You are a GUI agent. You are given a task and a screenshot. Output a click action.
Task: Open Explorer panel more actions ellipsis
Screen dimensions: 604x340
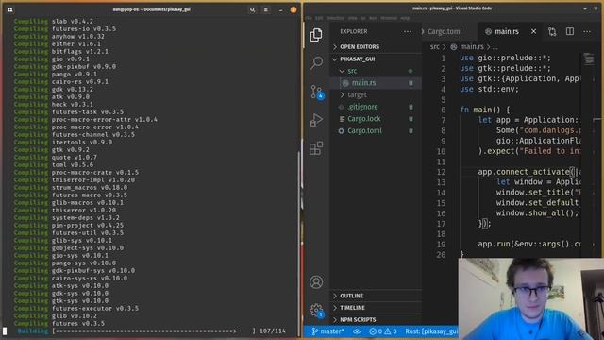(x=407, y=31)
